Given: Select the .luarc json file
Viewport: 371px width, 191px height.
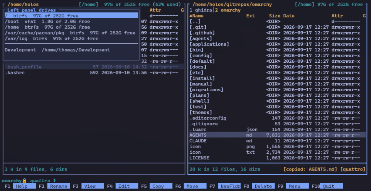Looking at the screenshot, I should point(277,130).
